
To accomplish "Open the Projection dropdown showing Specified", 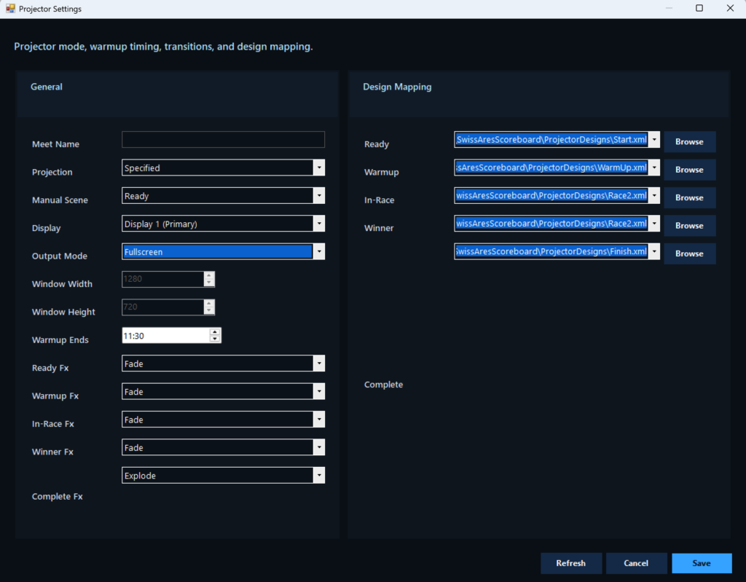I will click(x=223, y=168).
